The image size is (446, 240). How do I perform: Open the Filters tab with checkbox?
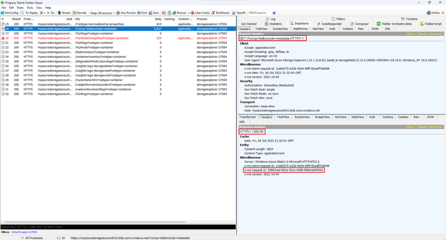tap(338, 19)
